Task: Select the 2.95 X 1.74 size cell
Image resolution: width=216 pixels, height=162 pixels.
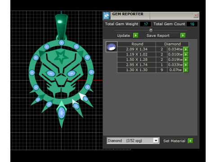Action: pos(137,65)
